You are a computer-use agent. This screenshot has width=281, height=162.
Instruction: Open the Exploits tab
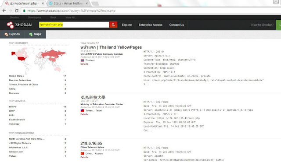point(12,34)
